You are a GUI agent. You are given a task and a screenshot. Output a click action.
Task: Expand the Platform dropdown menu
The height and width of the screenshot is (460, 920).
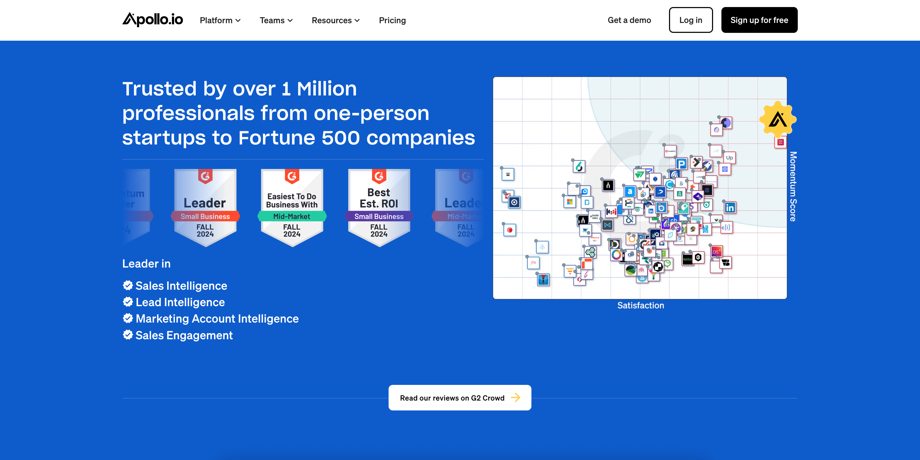(220, 20)
